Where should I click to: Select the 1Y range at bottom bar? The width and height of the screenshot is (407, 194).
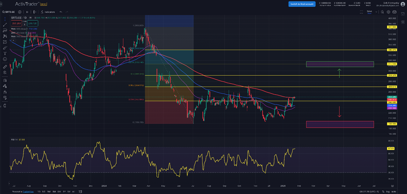(x=64, y=192)
